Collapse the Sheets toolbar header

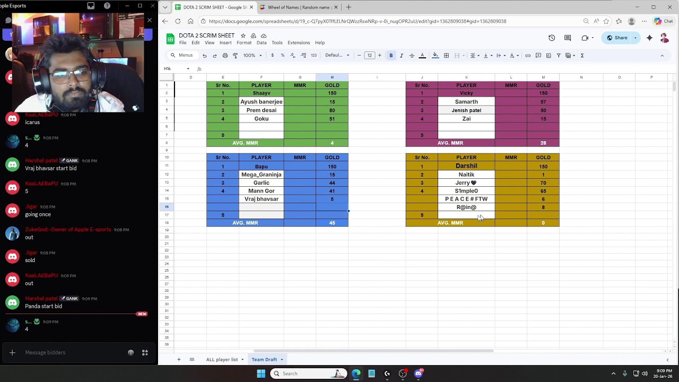[662, 55]
